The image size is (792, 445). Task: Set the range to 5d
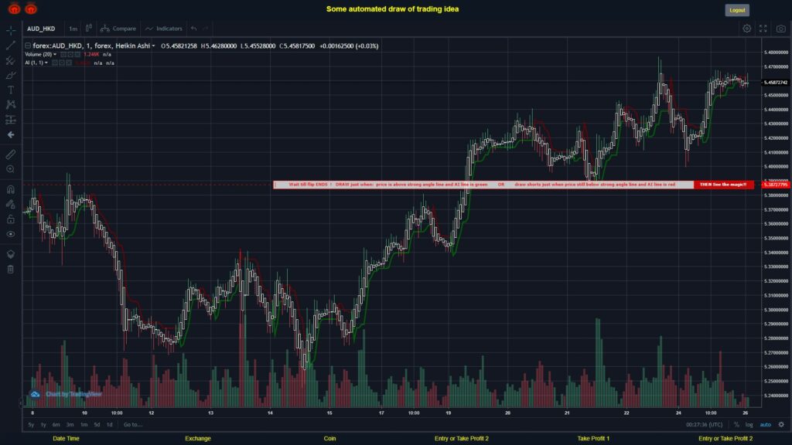pos(97,425)
